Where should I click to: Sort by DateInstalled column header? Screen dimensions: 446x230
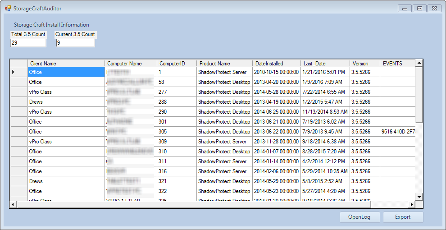click(276, 64)
